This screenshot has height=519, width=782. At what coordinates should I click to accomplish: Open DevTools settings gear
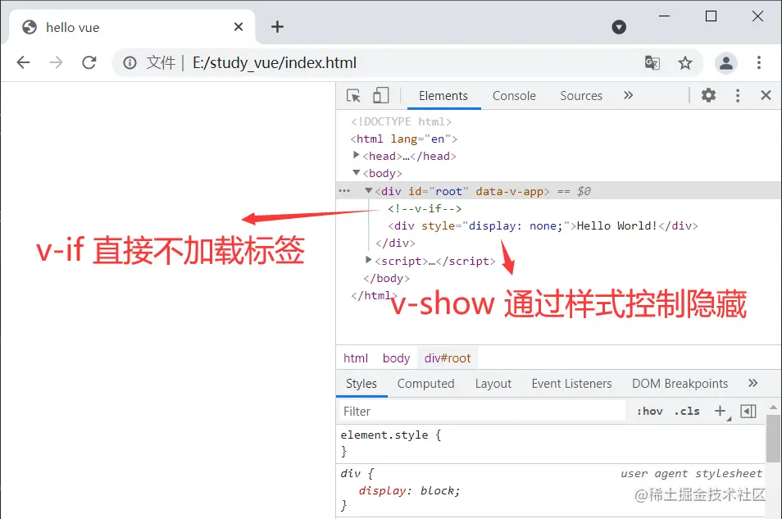(x=708, y=95)
